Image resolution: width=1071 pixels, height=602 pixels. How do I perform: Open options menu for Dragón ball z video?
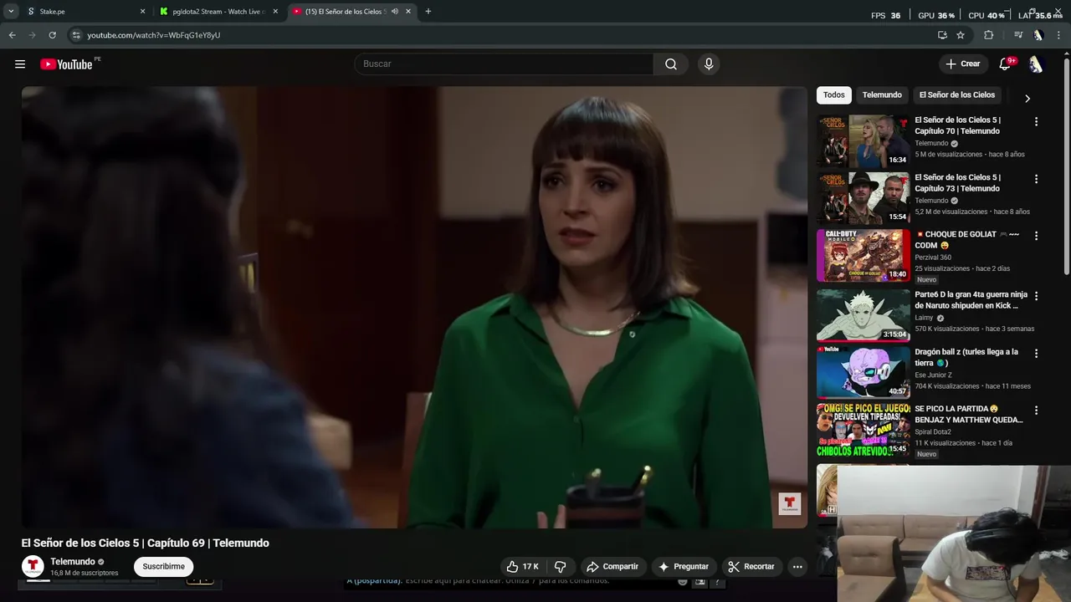click(x=1036, y=354)
